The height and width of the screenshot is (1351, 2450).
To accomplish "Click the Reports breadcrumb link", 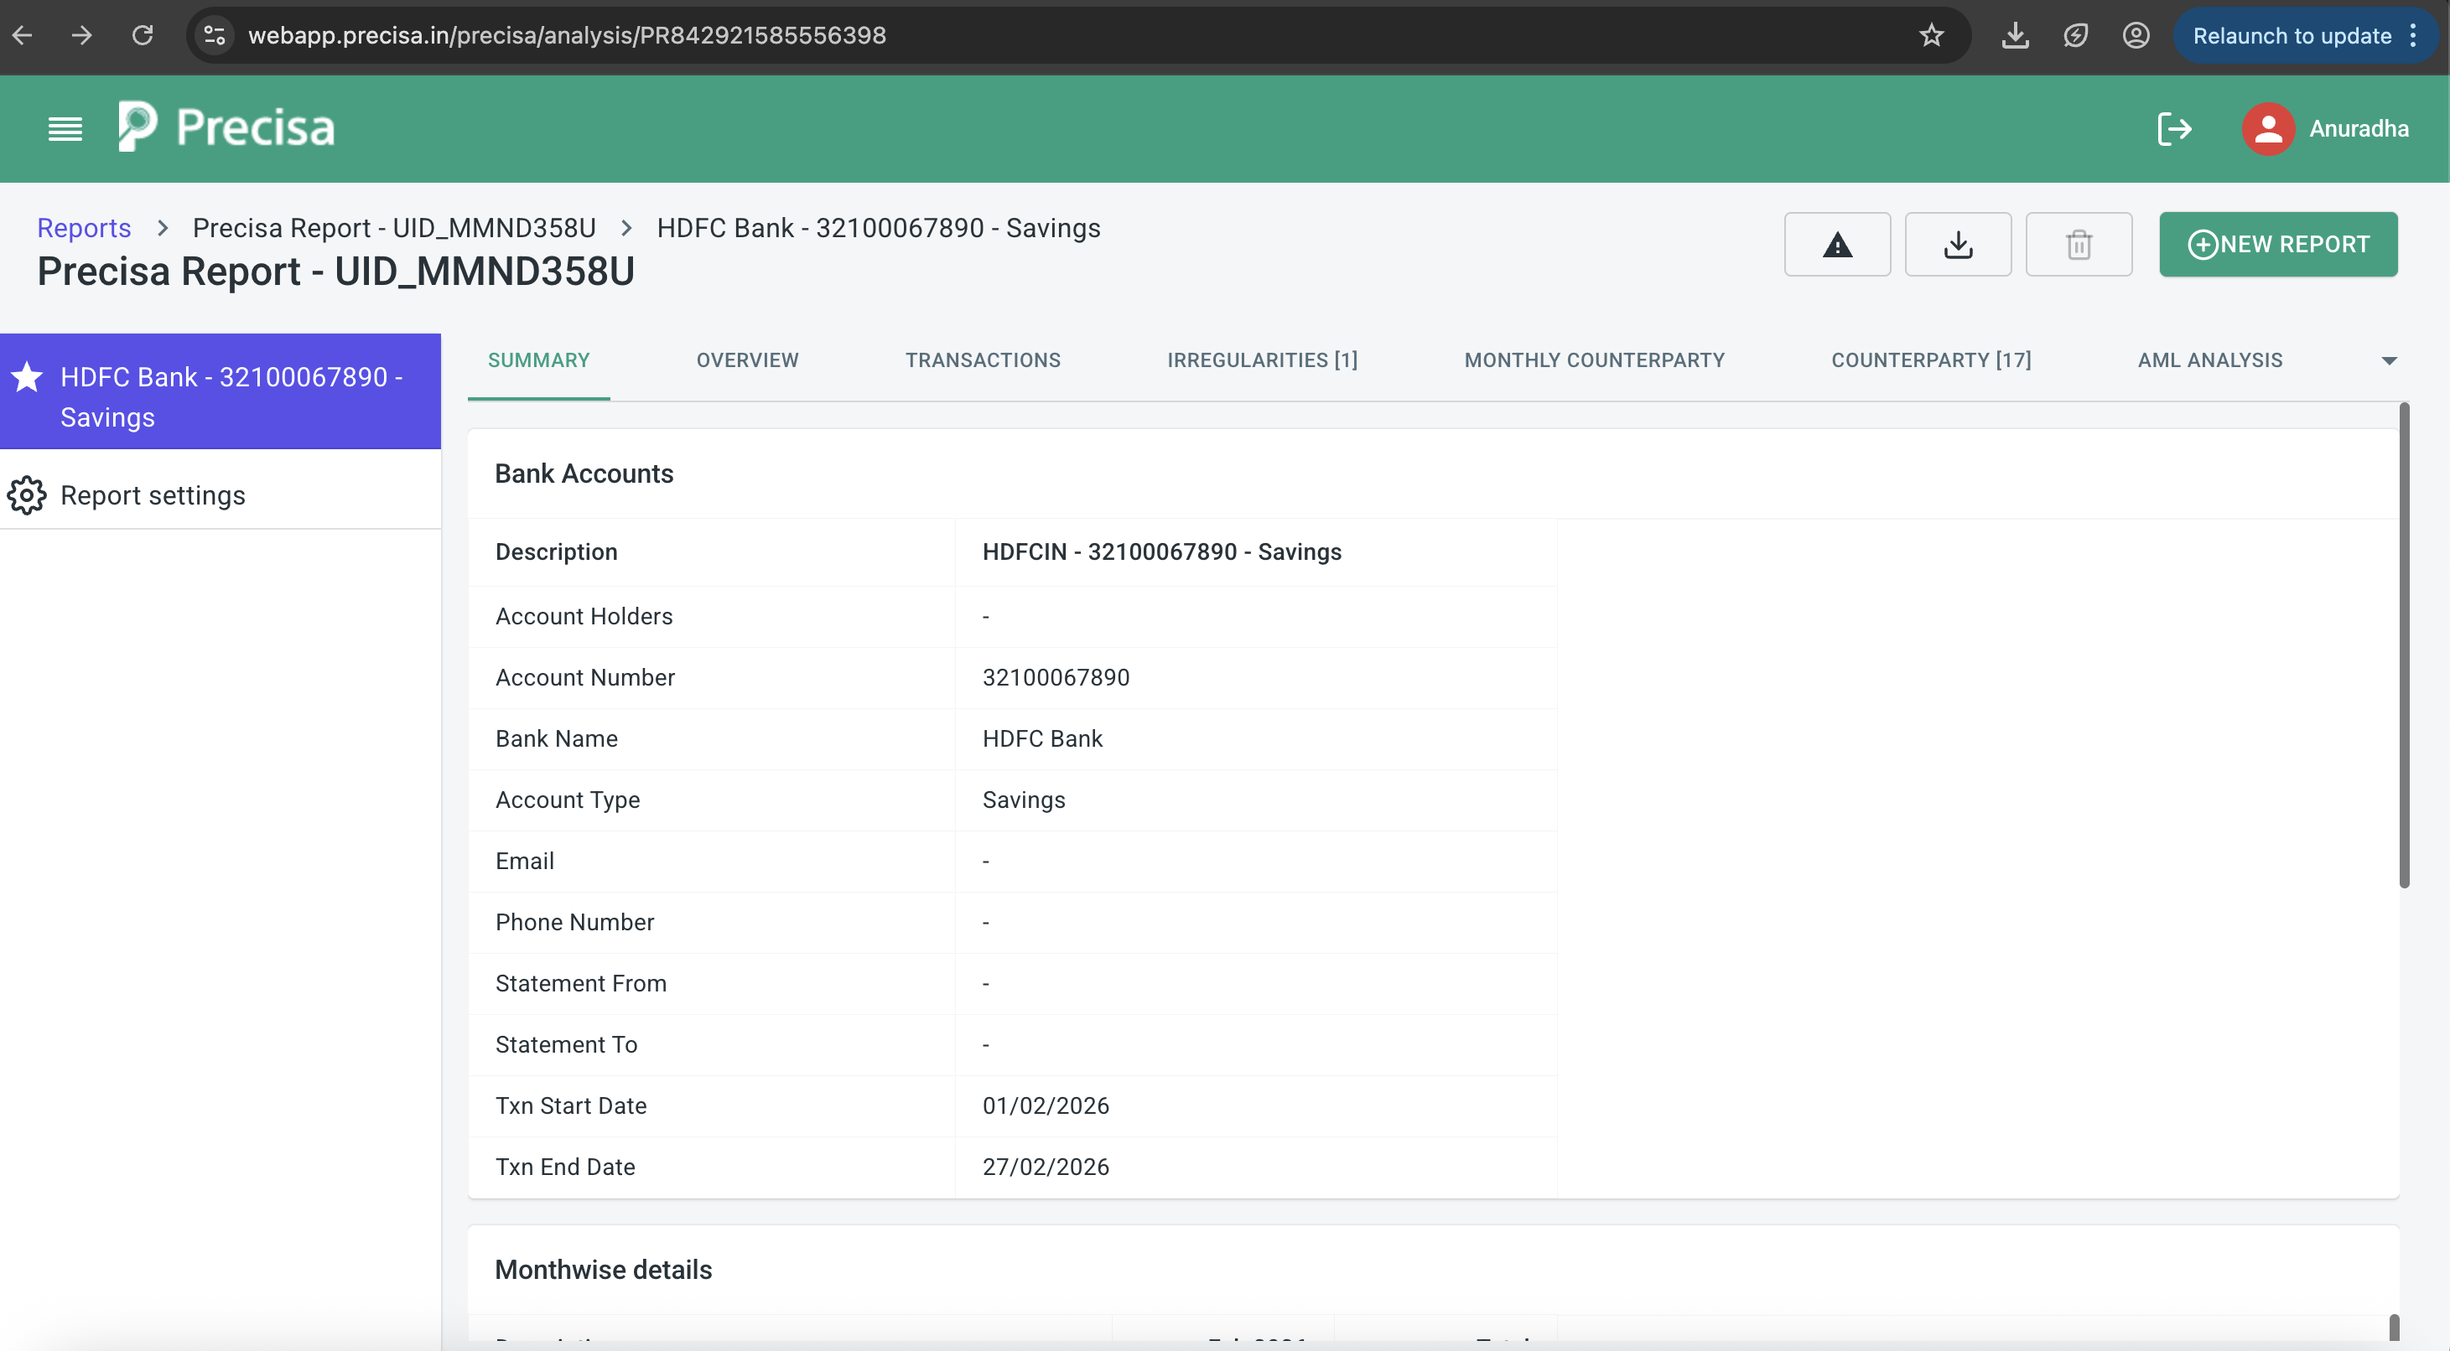I will 84,228.
